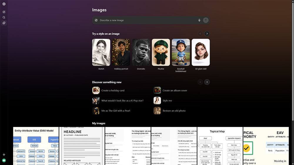Click the add-image icon in prompt box
Screen dimensions: 294x165
point(96,20)
